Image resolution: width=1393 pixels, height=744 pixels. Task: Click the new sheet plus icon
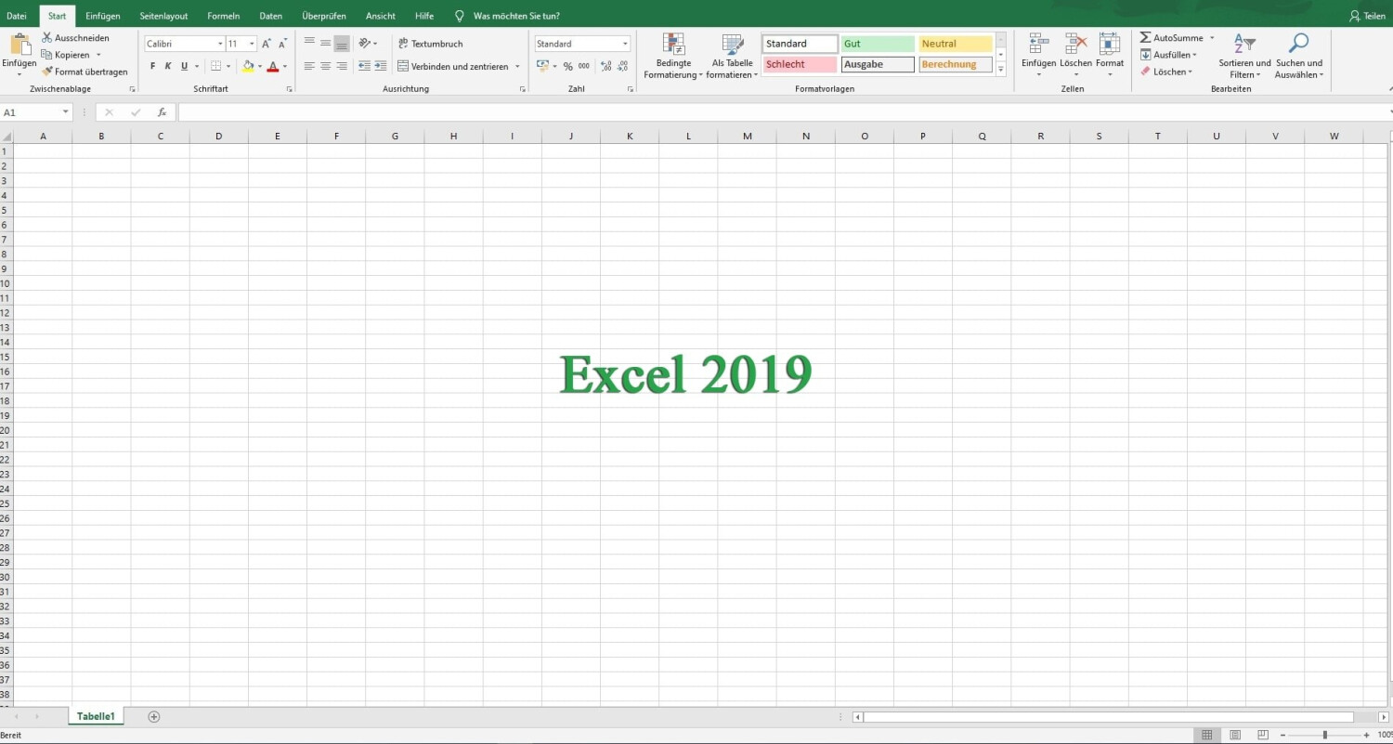[x=154, y=716]
